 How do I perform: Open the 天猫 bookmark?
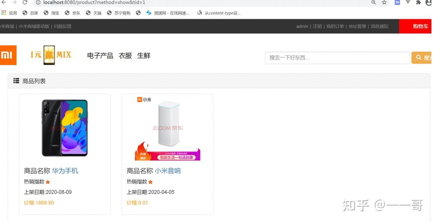pos(93,13)
